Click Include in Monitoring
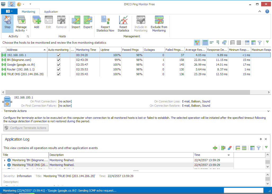 [x=141, y=24]
